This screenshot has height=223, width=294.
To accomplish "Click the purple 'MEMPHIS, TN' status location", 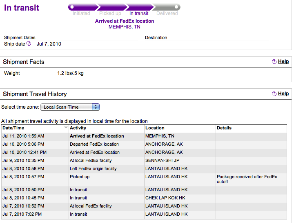I will [125, 27].
